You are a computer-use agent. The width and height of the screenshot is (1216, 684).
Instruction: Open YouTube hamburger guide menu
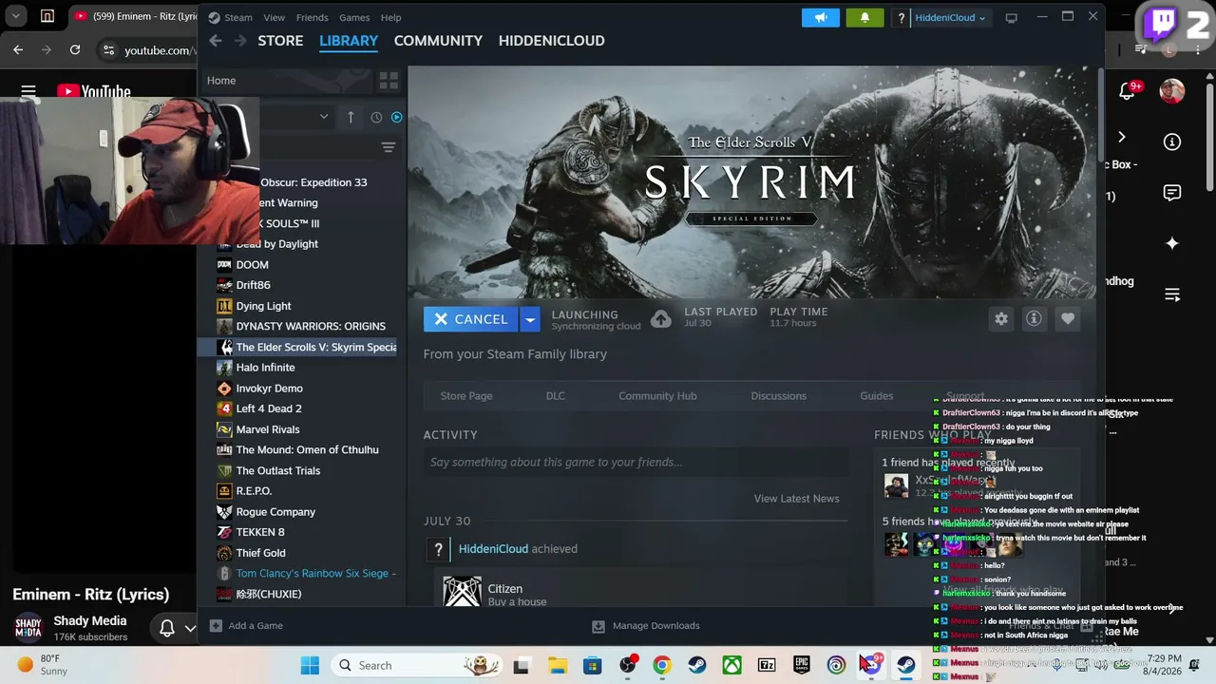(x=28, y=92)
